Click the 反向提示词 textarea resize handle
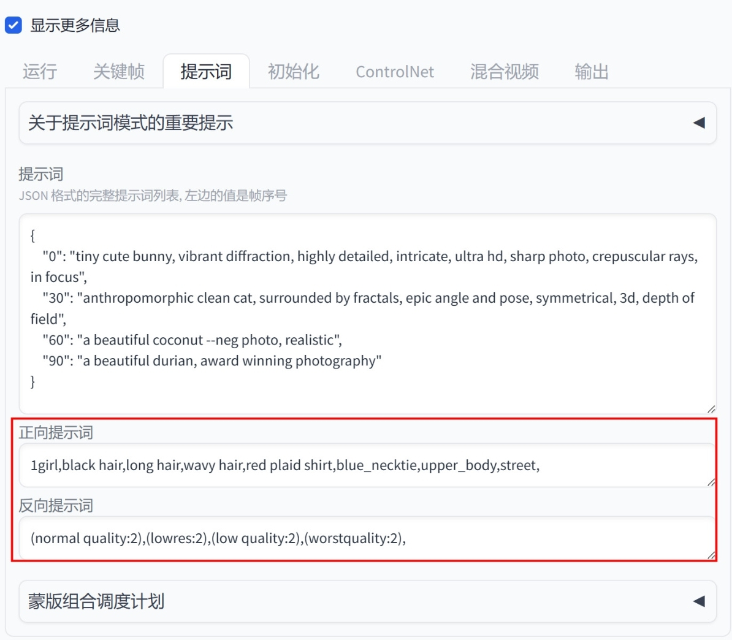 pyautogui.click(x=711, y=555)
